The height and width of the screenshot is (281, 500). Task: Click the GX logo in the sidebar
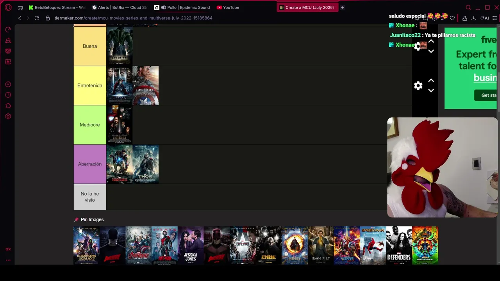click(8, 249)
